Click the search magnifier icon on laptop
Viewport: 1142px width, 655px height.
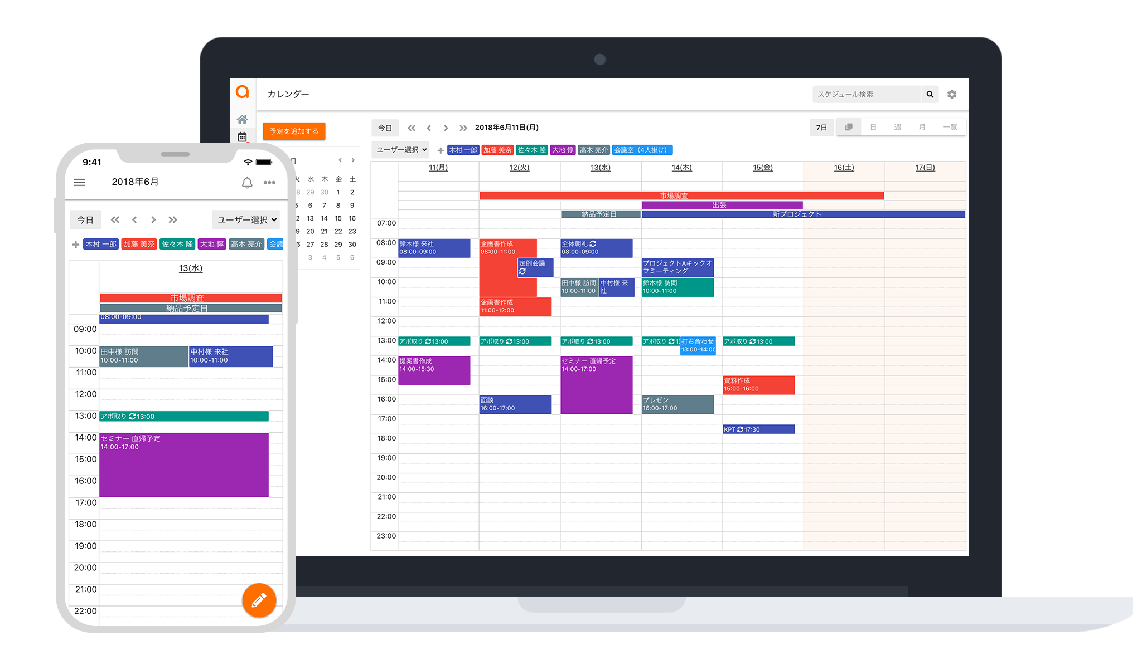tap(930, 94)
